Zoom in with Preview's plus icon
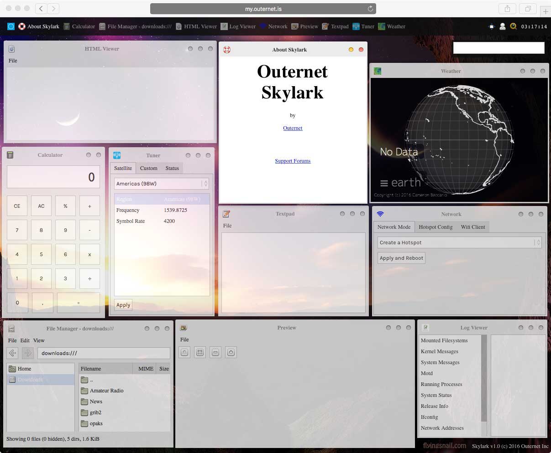This screenshot has height=453, width=551. (231, 352)
